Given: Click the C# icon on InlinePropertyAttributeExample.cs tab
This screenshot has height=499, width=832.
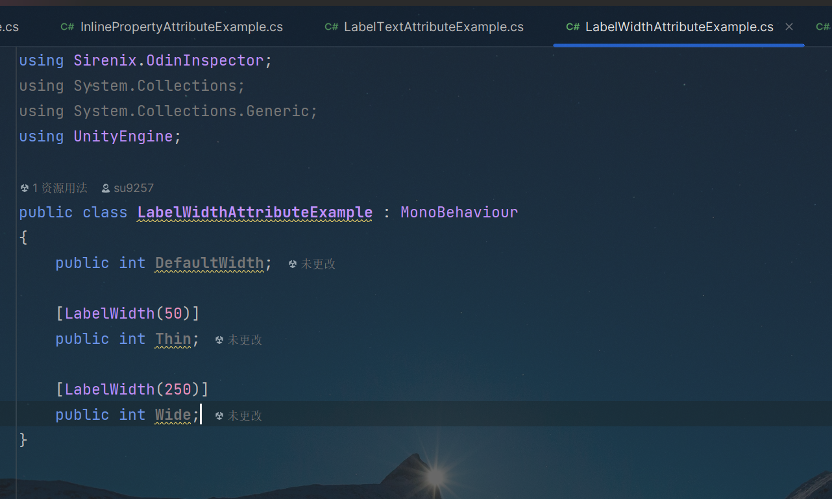Looking at the screenshot, I should click(67, 27).
